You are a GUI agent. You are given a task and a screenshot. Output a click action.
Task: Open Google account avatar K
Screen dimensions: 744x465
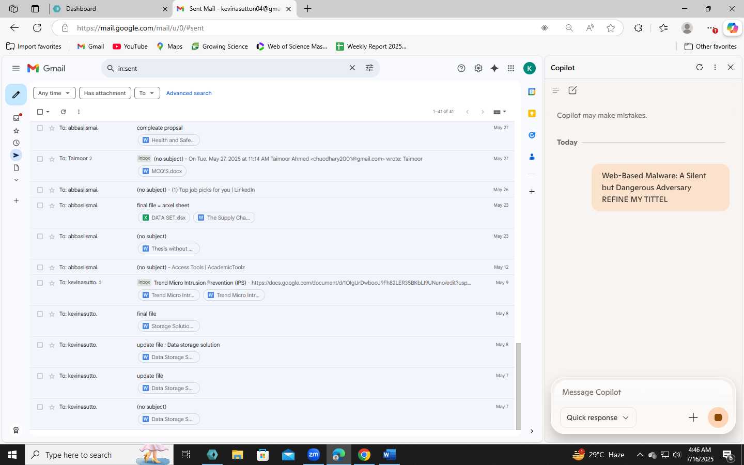coord(530,68)
